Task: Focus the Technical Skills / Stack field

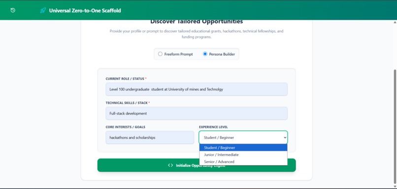Action: click(197, 113)
